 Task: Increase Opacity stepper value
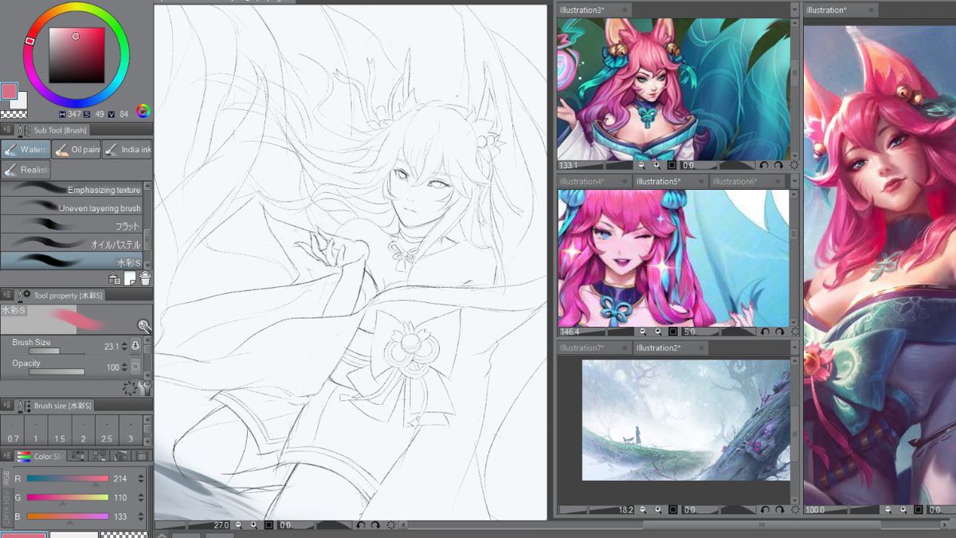coord(123,365)
